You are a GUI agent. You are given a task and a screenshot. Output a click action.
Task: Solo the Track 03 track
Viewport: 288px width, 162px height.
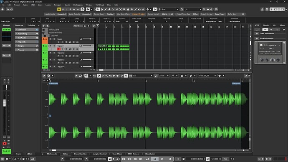[54, 60]
